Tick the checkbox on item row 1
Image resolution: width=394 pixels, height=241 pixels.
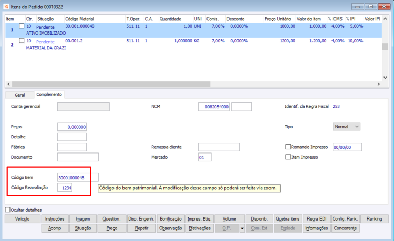22,26
